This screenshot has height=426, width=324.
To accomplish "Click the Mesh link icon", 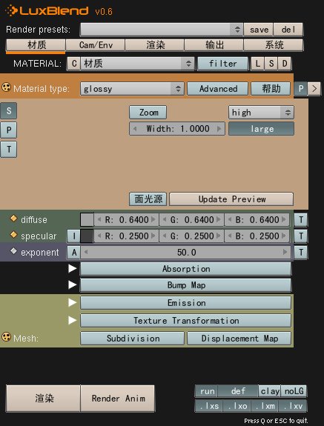I will tap(6, 337).
